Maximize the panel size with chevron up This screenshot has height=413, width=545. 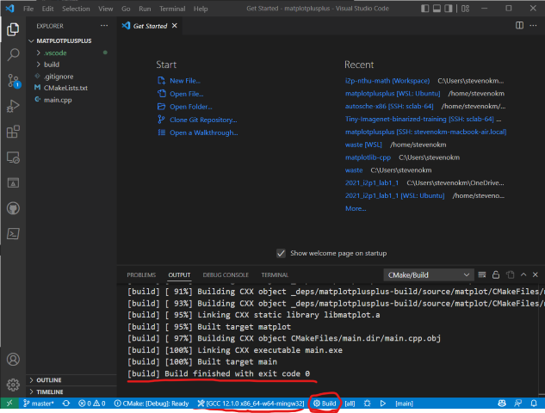pyautogui.click(x=523, y=274)
